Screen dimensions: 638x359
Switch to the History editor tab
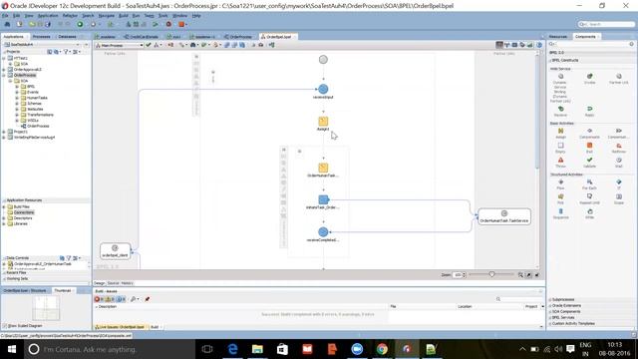click(x=127, y=283)
